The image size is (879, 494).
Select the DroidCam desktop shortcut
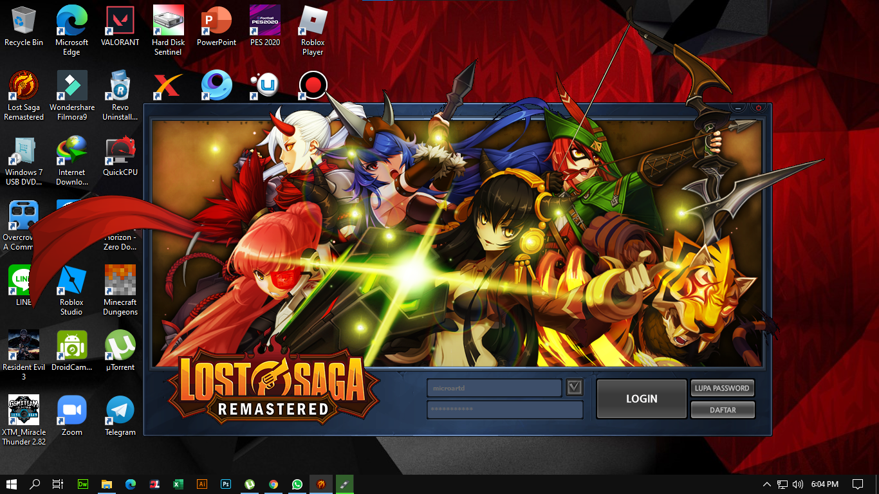point(71,351)
